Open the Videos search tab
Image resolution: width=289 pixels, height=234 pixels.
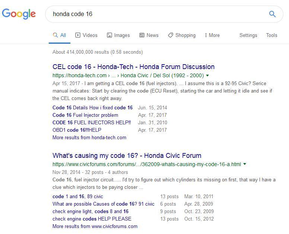tap(86, 35)
